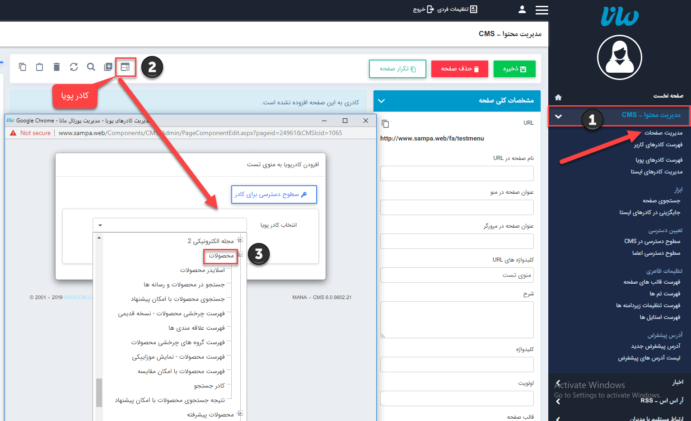
Task: Select the copy page toolbar icon
Action: pyautogui.click(x=23, y=67)
